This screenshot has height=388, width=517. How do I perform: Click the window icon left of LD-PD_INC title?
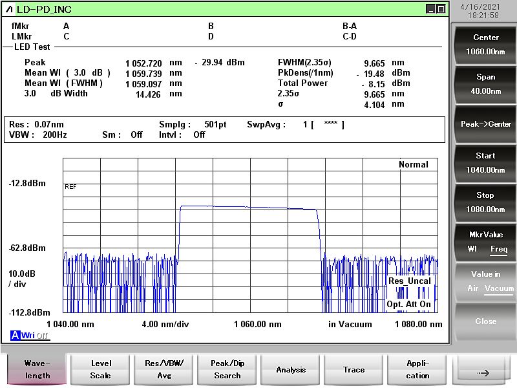click(10, 9)
